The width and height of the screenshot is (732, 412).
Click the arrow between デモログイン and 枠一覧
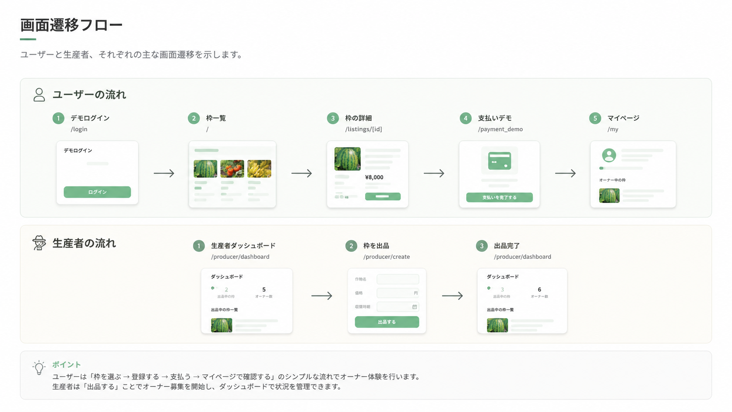pyautogui.click(x=164, y=173)
